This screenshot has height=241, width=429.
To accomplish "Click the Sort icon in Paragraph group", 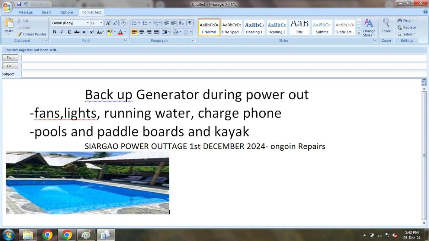I will tap(181, 23).
